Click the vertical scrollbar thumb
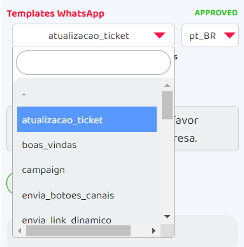The image size is (244, 247). tap(167, 105)
